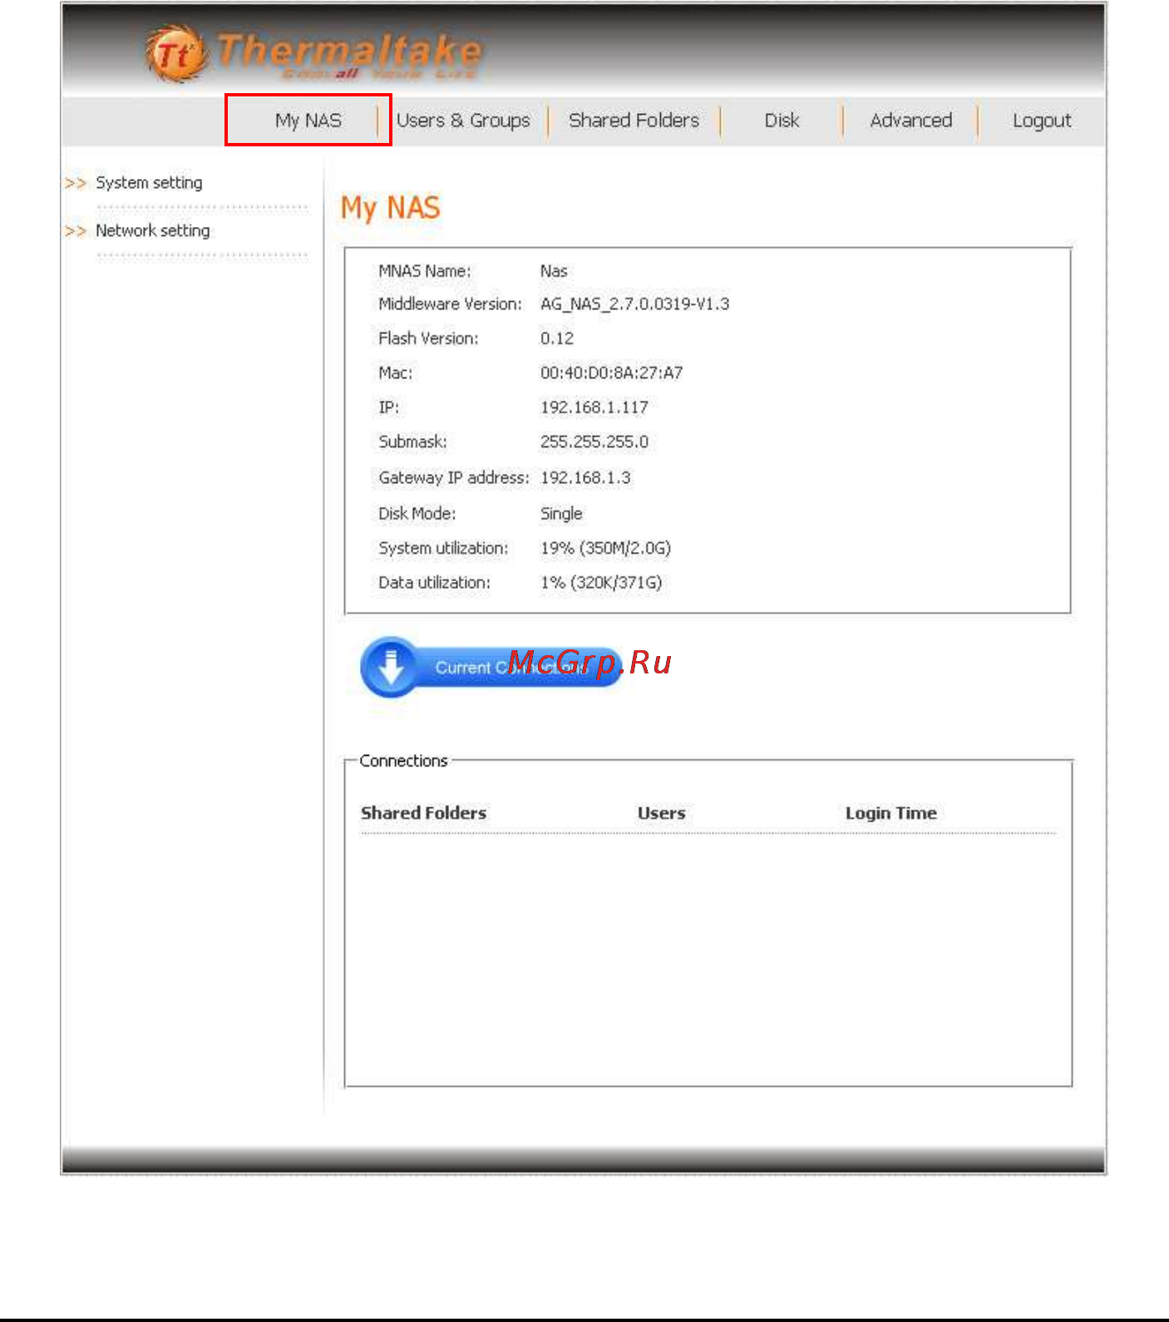Click the Gateway IP value 192.168.1.3
The width and height of the screenshot is (1169, 1322).
tap(585, 478)
